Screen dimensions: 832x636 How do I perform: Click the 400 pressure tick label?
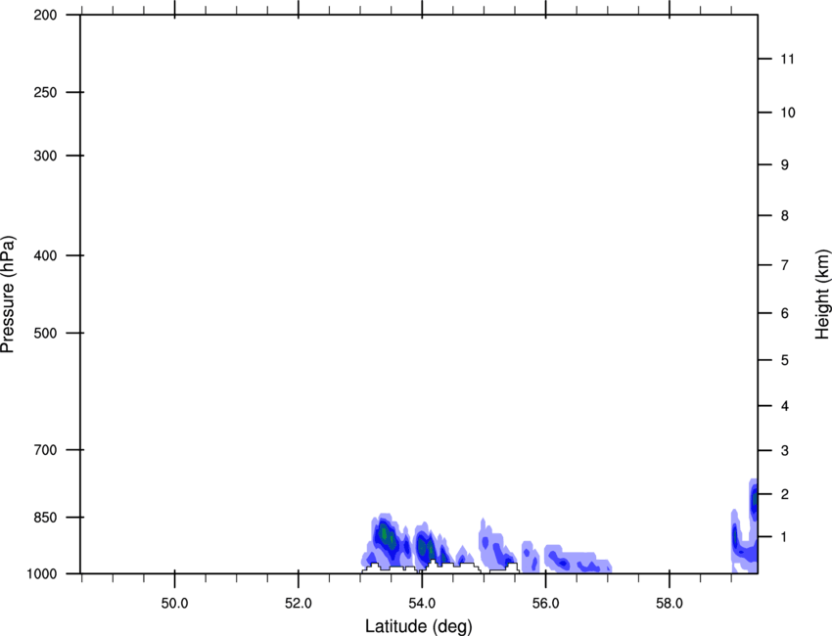44,255
